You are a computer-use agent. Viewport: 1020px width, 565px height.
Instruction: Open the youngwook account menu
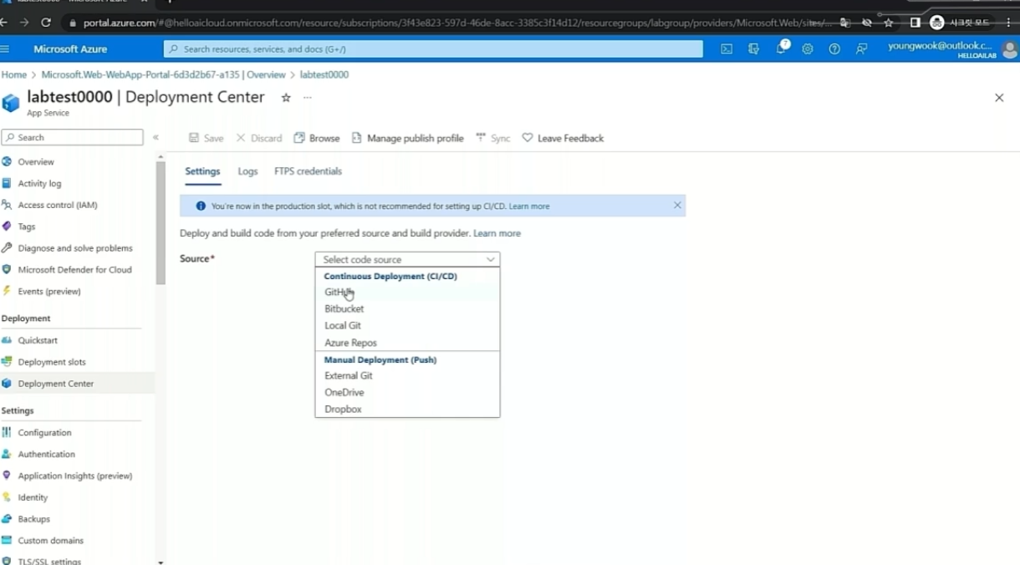coord(953,49)
